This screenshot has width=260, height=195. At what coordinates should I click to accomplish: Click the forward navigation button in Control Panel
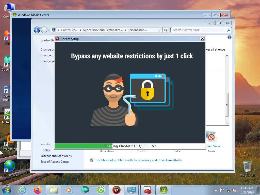44,30
